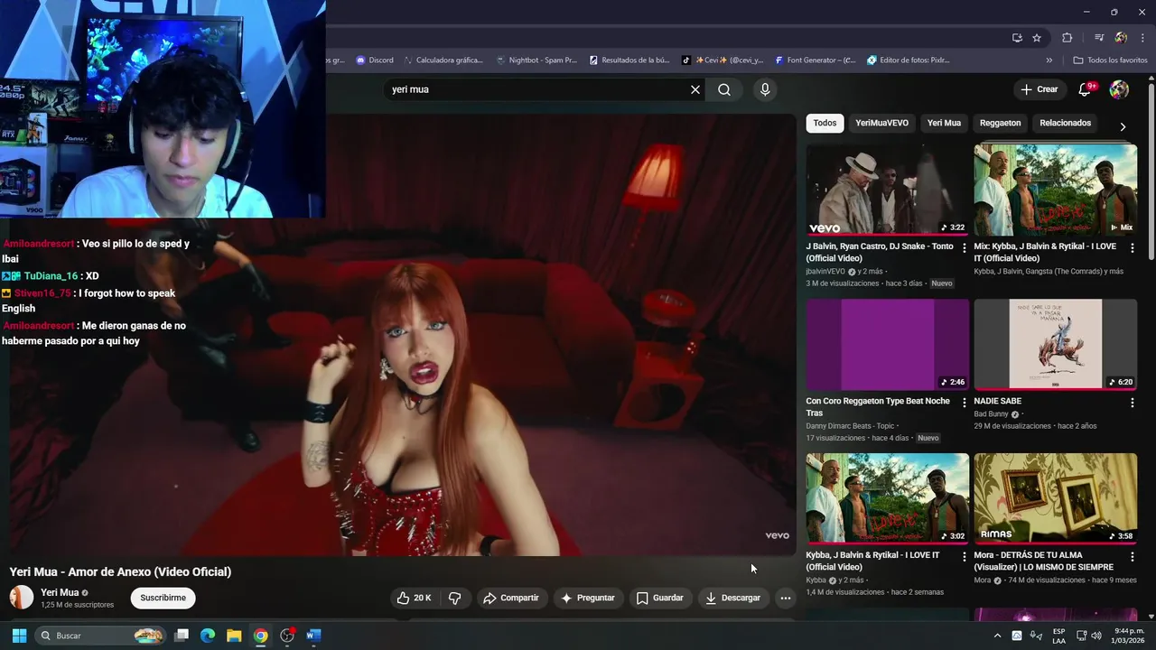Open options menu for Con Coro Reggaeton
This screenshot has height=650, width=1156.
[x=965, y=403]
